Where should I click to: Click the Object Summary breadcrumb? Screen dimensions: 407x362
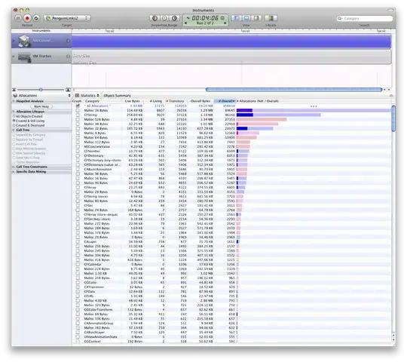coord(117,96)
